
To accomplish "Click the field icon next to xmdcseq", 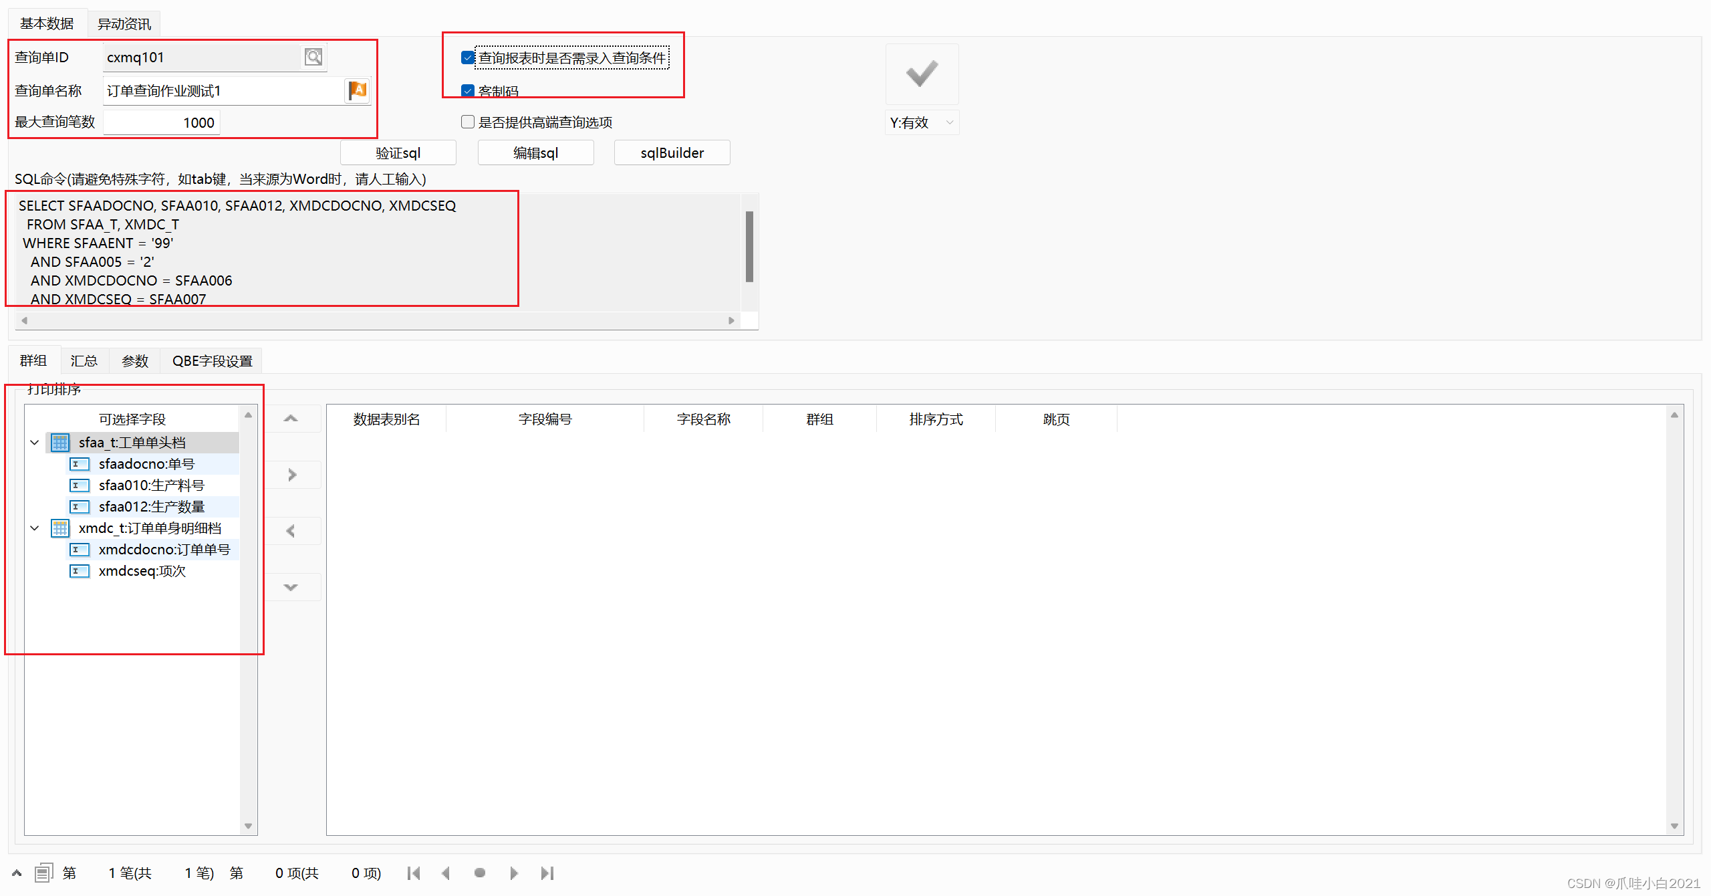I will (x=79, y=571).
